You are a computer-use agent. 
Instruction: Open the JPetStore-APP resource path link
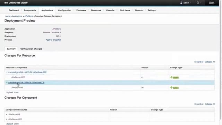tap(27, 72)
